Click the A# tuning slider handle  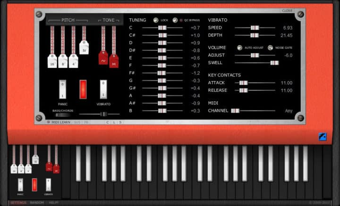tap(162, 103)
